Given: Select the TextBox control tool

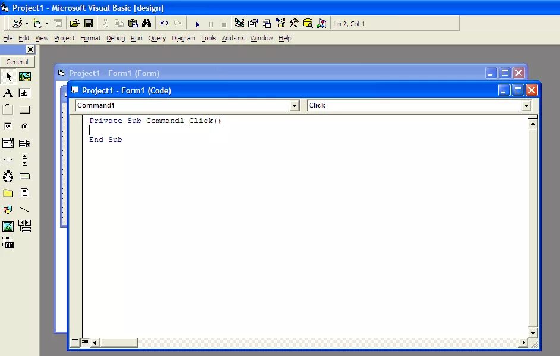Looking at the screenshot, I should 24,93.
